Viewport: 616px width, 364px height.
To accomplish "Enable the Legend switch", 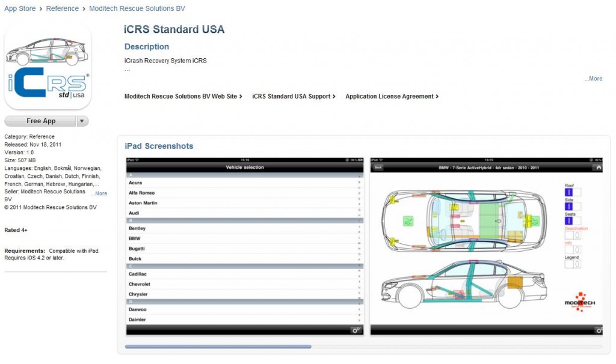I will pyautogui.click(x=573, y=264).
